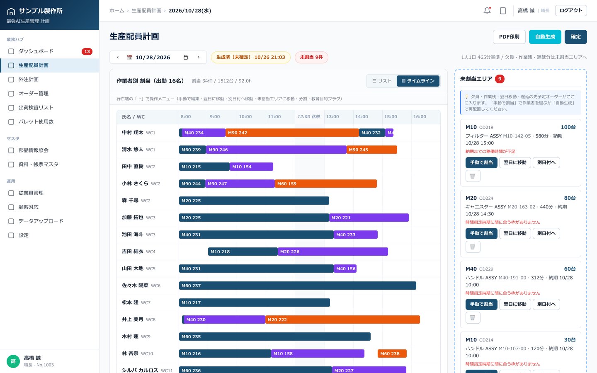Click 別日付へ on the OD229 card
597x373 pixels.
tap(546, 304)
